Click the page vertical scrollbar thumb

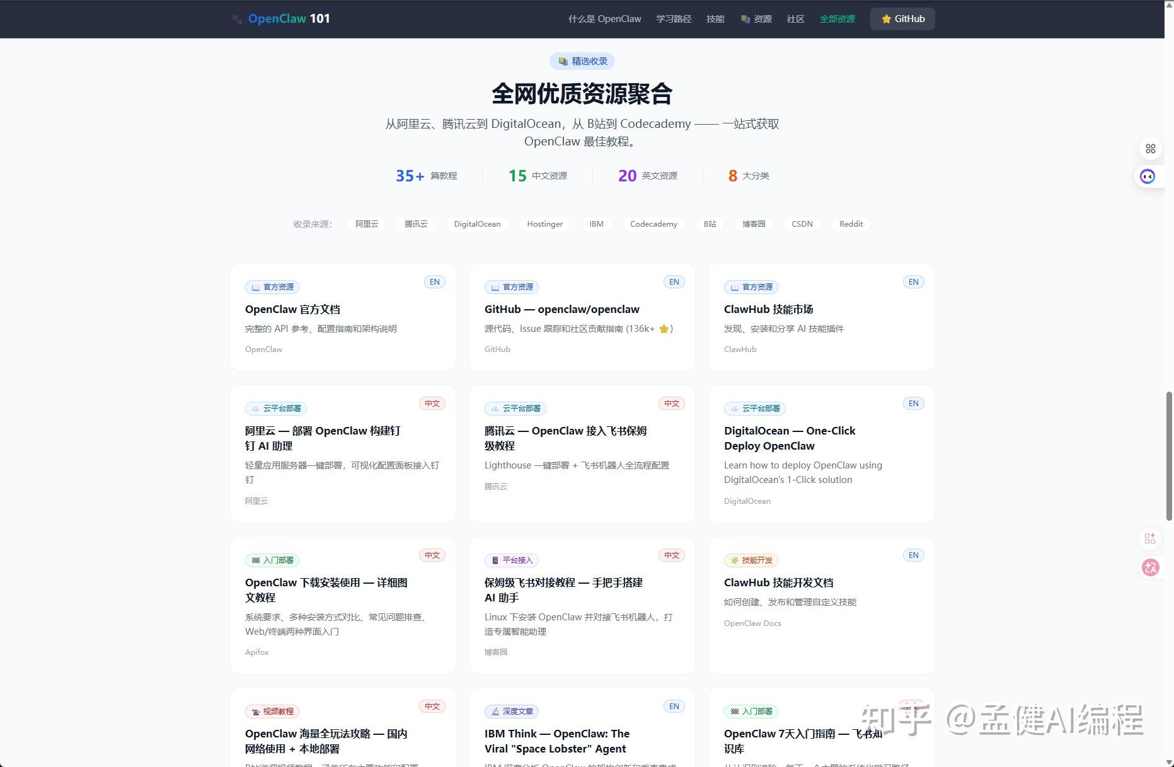coord(1170,456)
